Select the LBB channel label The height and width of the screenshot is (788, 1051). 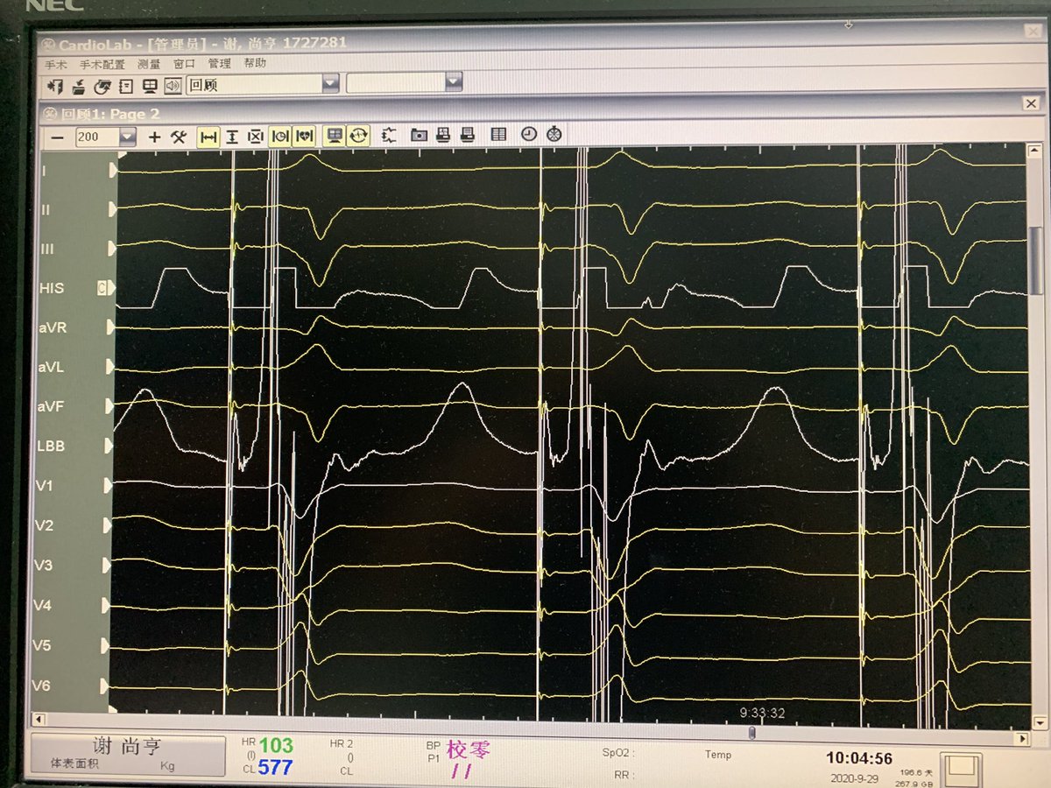coord(50,446)
